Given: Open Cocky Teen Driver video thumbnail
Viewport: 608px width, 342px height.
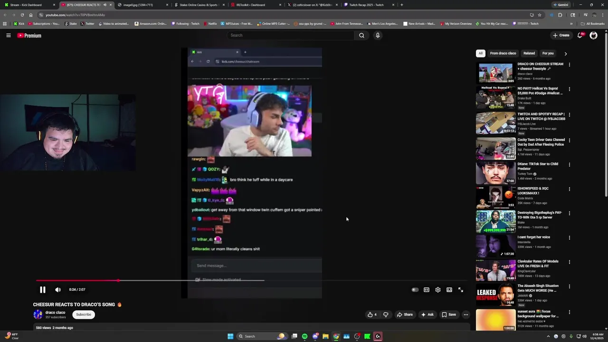Looking at the screenshot, I should point(495,148).
